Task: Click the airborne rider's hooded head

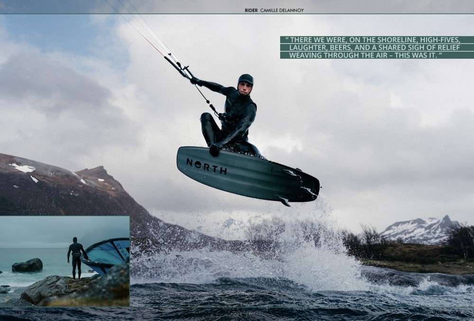Action: pyautogui.click(x=246, y=82)
